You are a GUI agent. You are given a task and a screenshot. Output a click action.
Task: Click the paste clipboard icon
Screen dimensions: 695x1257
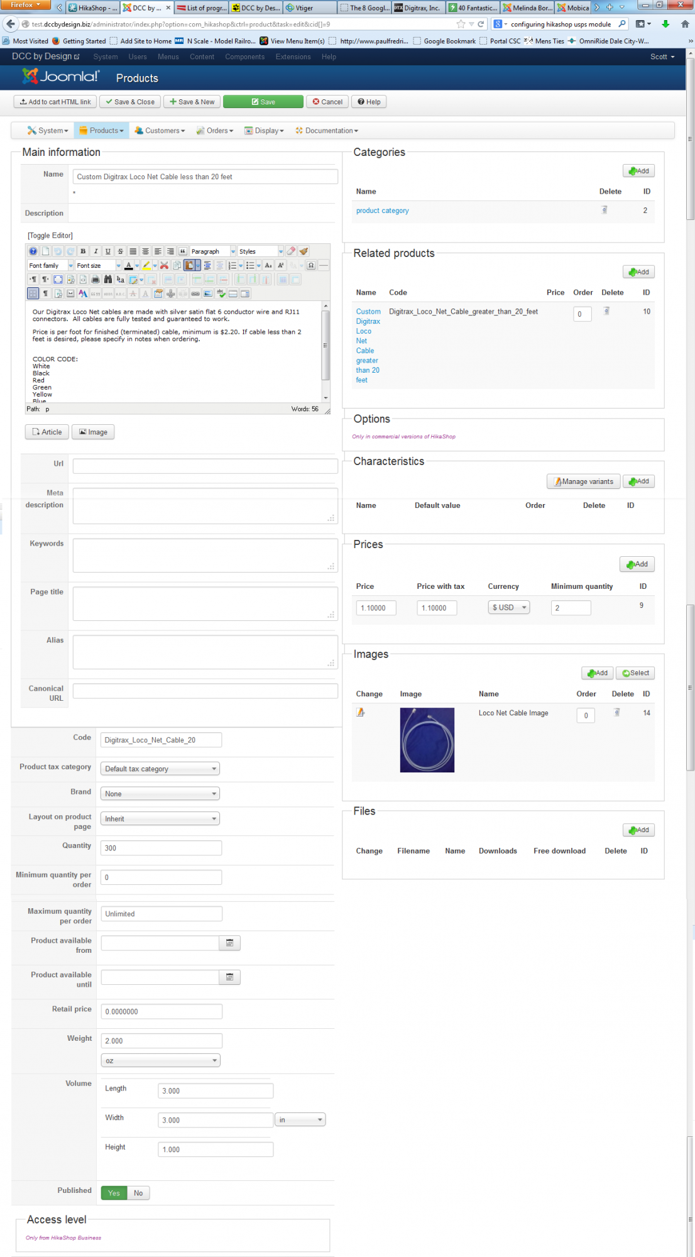tap(189, 265)
